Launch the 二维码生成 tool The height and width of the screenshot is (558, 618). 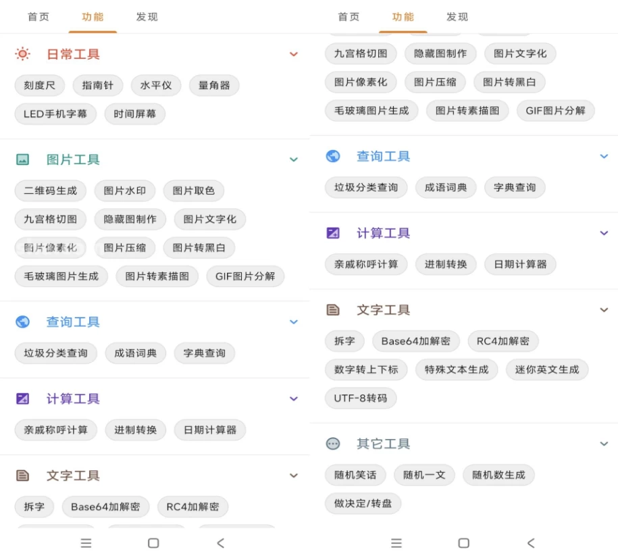[51, 191]
